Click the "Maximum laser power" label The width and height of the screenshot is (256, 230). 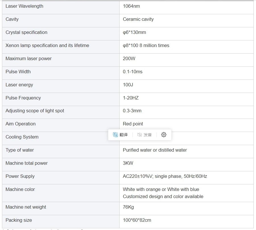29,59
